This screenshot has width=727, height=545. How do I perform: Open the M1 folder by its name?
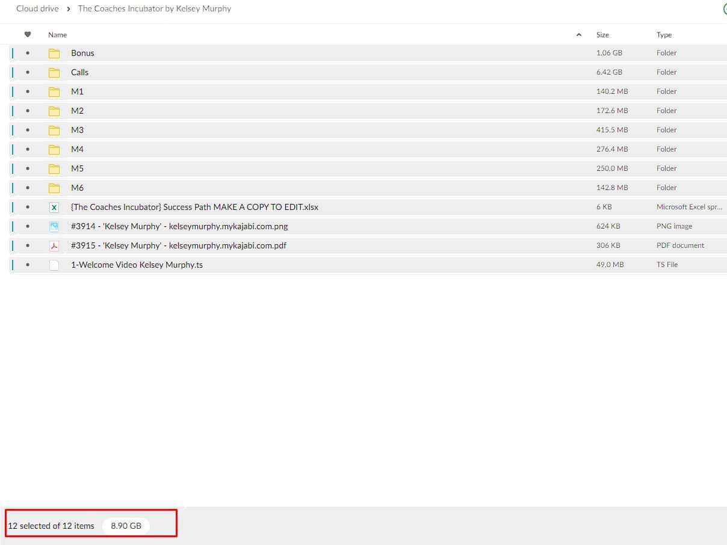coord(77,91)
